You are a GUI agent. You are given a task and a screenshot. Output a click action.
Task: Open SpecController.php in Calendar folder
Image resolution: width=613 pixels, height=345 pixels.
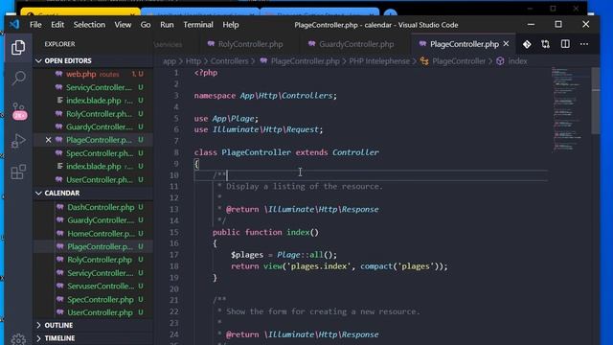click(94, 300)
